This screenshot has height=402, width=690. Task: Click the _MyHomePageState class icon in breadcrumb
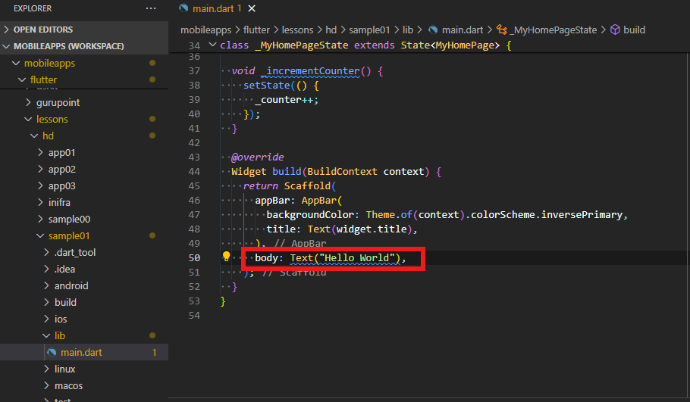[501, 30]
